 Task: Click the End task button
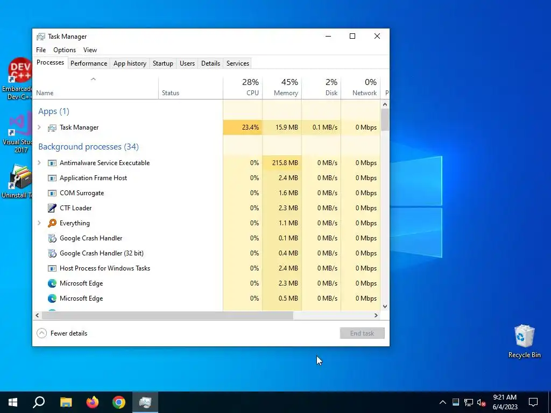pyautogui.click(x=362, y=333)
